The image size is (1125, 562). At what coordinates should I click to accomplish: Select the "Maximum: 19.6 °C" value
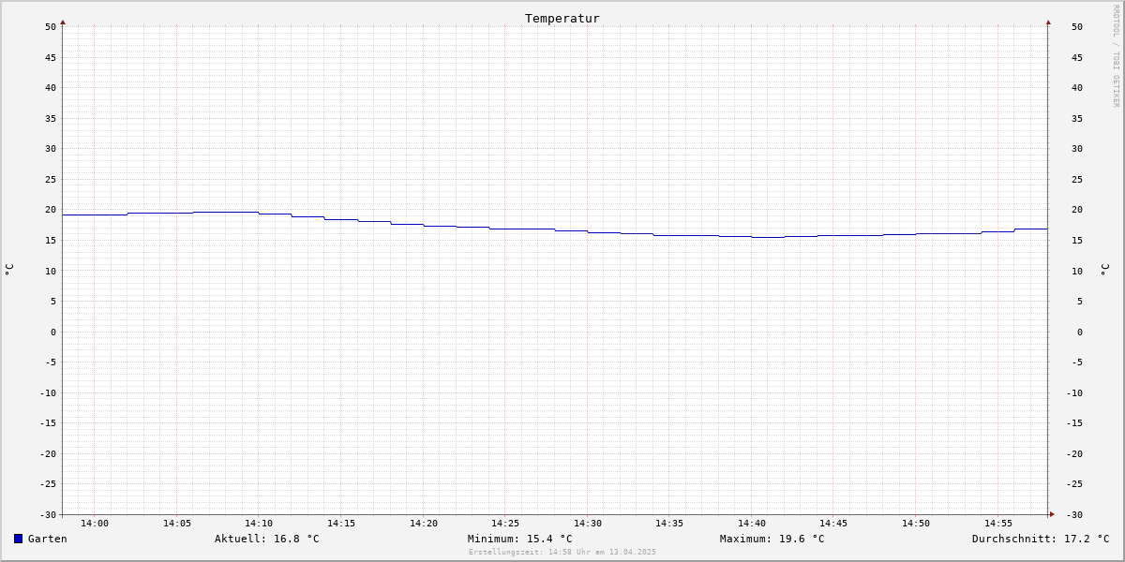pyautogui.click(x=772, y=539)
